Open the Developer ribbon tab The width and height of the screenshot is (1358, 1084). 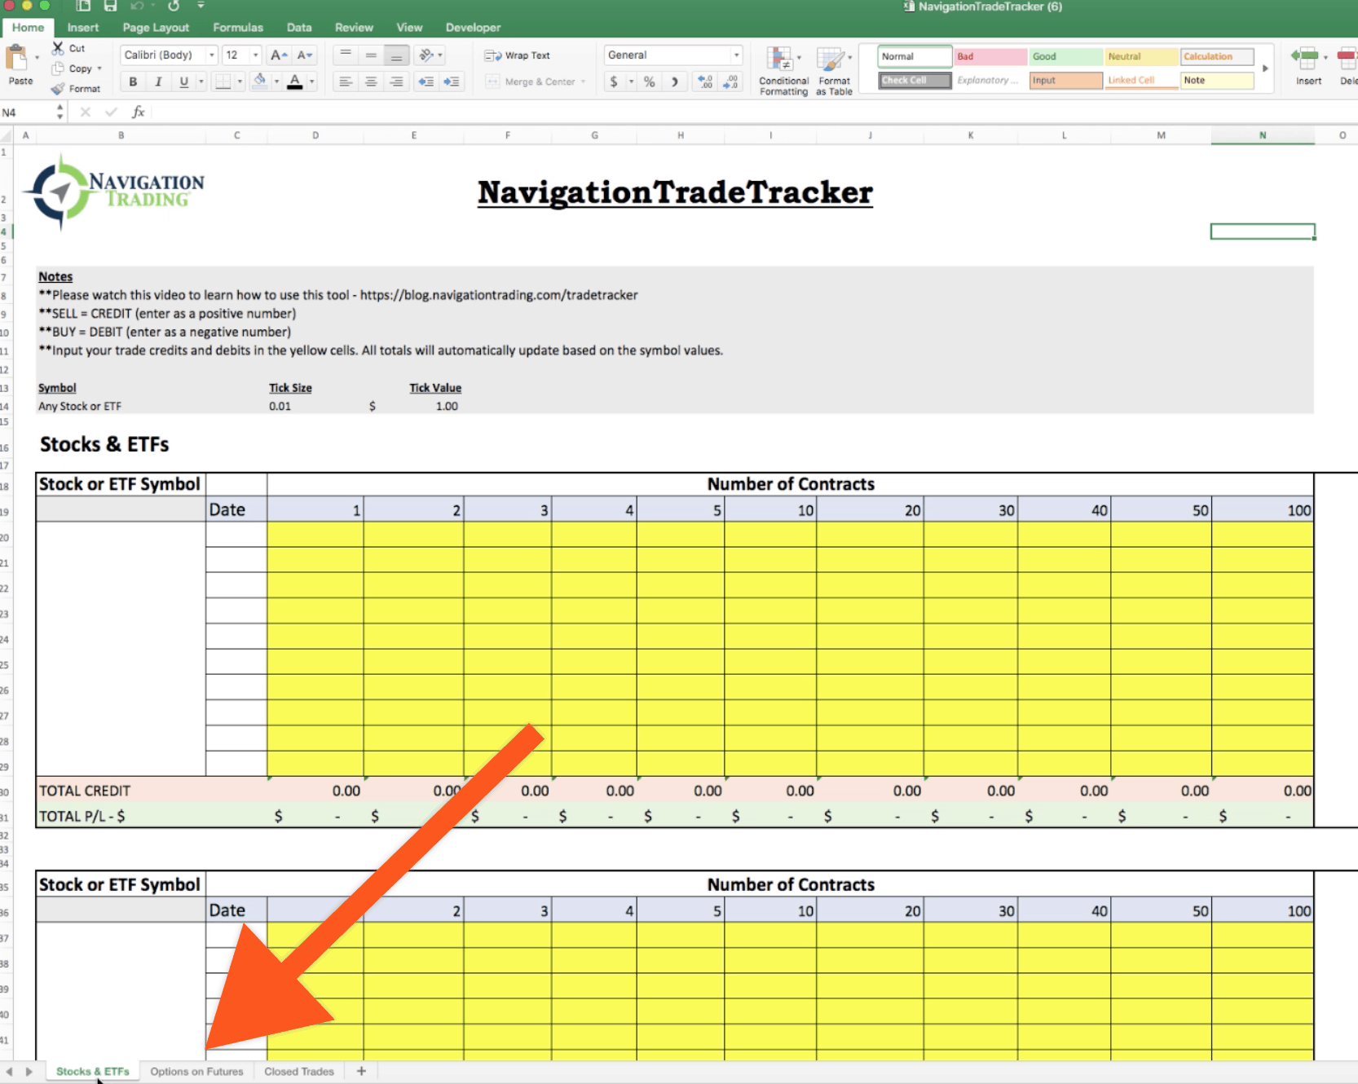[473, 28]
